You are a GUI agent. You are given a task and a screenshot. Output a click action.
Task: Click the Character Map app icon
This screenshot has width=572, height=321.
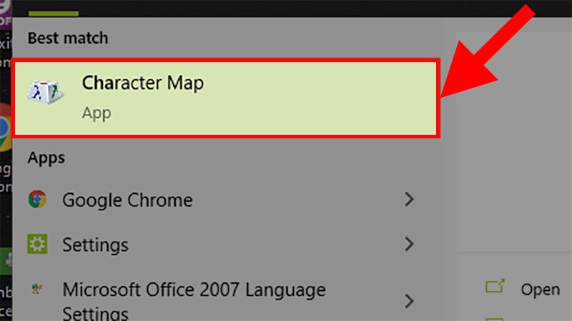click(x=46, y=93)
